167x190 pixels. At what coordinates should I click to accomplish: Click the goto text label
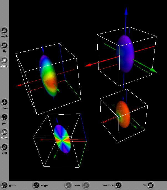pos(12,185)
